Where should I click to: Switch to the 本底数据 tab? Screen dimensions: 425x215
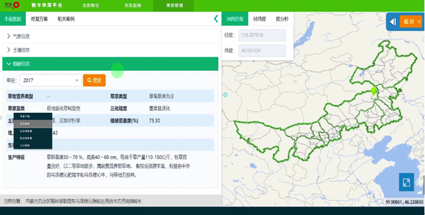[x=13, y=19]
